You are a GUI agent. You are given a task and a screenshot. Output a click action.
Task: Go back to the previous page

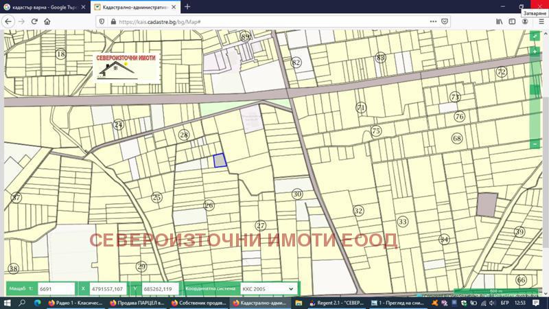[8, 21]
